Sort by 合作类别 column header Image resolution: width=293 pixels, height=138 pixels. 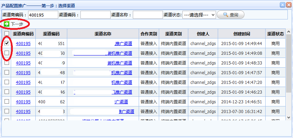pos(149,34)
